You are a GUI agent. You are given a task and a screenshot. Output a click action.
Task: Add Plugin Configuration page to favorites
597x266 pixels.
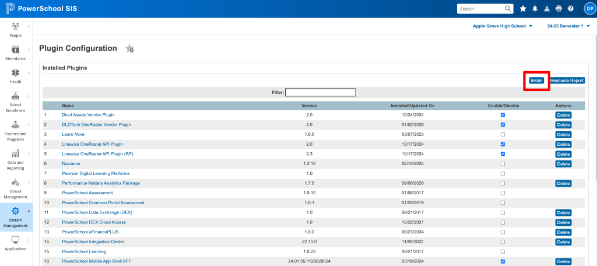coord(130,48)
